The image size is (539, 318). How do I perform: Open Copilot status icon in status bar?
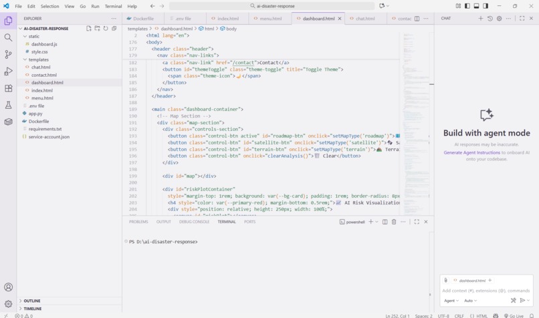pyautogui.click(x=496, y=315)
